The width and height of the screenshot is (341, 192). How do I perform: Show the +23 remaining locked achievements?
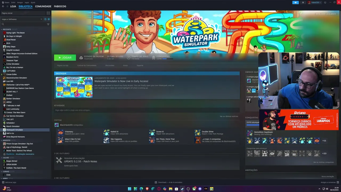click(x=324, y=153)
